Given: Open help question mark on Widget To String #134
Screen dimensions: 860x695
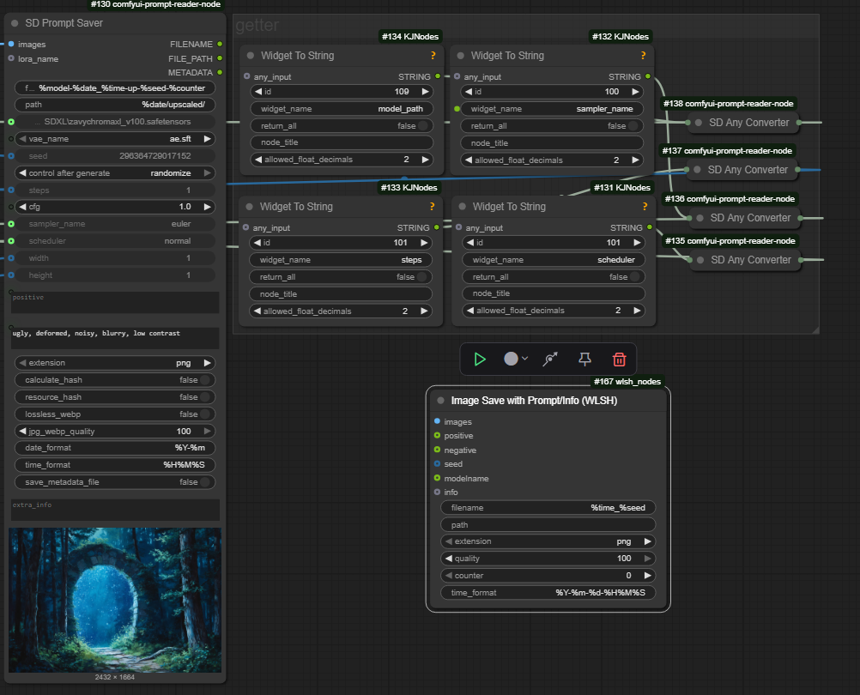Looking at the screenshot, I should click(x=433, y=56).
